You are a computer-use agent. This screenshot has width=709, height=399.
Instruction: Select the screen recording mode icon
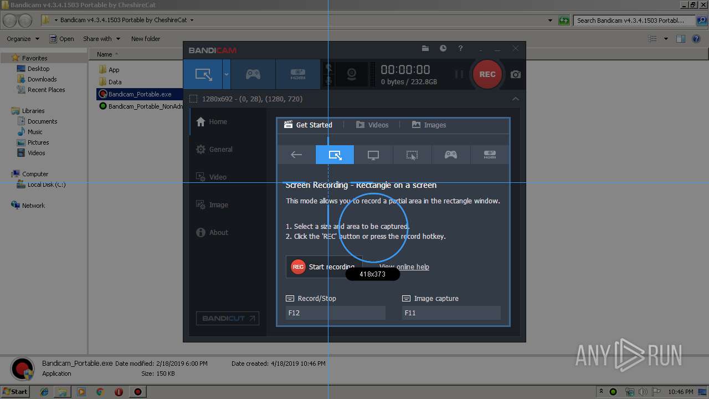tap(203, 74)
